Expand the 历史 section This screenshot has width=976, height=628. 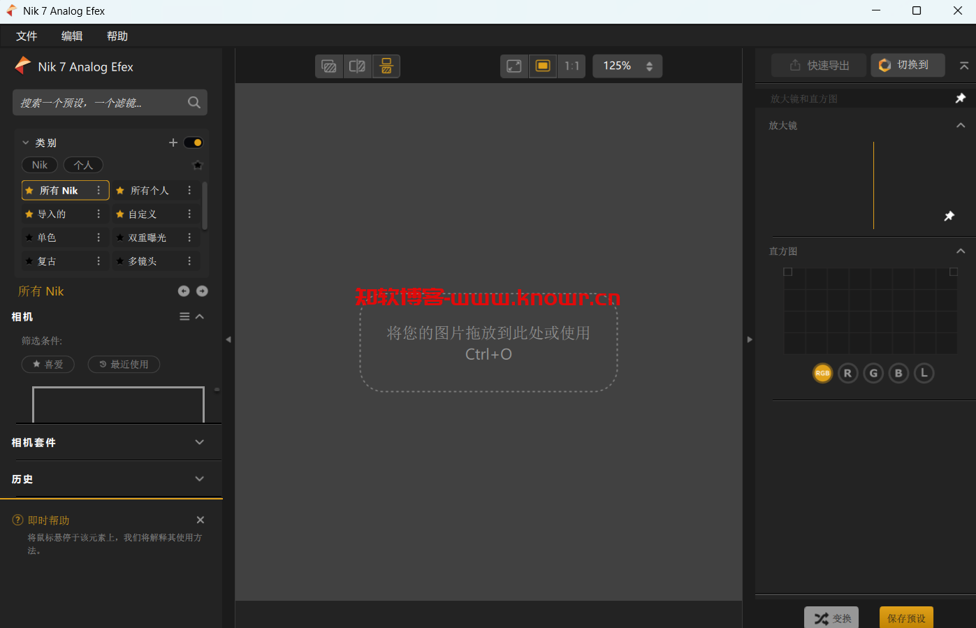(200, 479)
